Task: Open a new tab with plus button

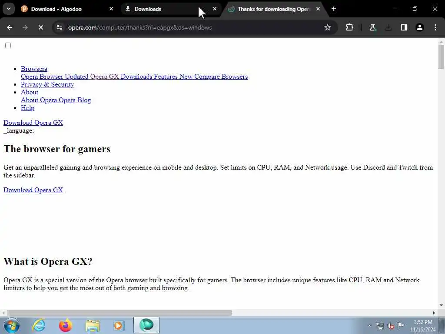Action: point(334,9)
